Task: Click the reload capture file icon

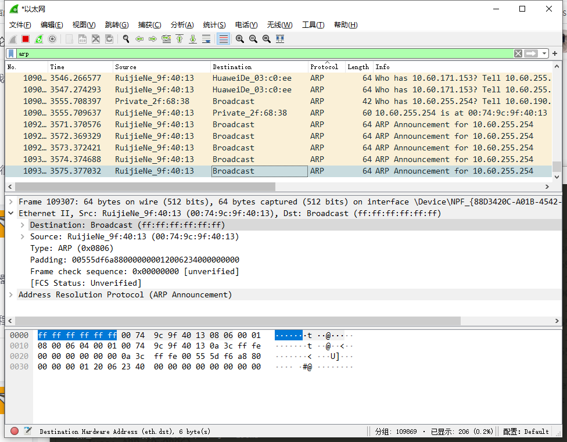Action: coord(109,39)
